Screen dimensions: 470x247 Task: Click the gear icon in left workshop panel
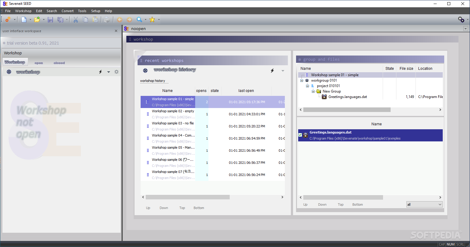click(x=116, y=72)
